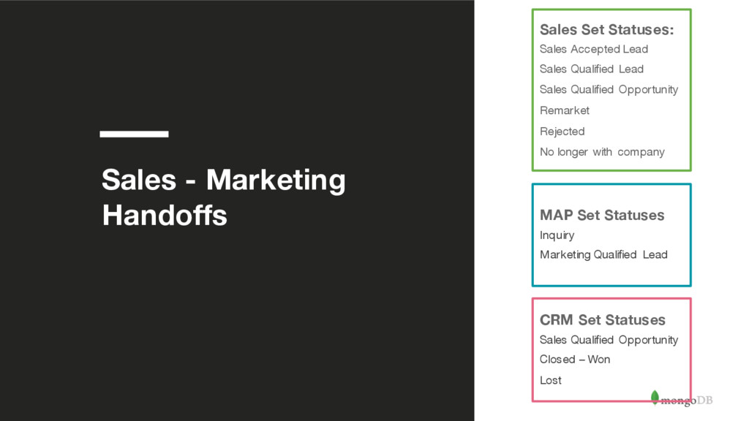
Task: Click the Rejected status text
Action: (x=562, y=132)
